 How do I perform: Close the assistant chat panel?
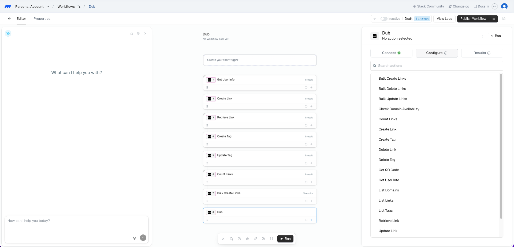point(145,33)
